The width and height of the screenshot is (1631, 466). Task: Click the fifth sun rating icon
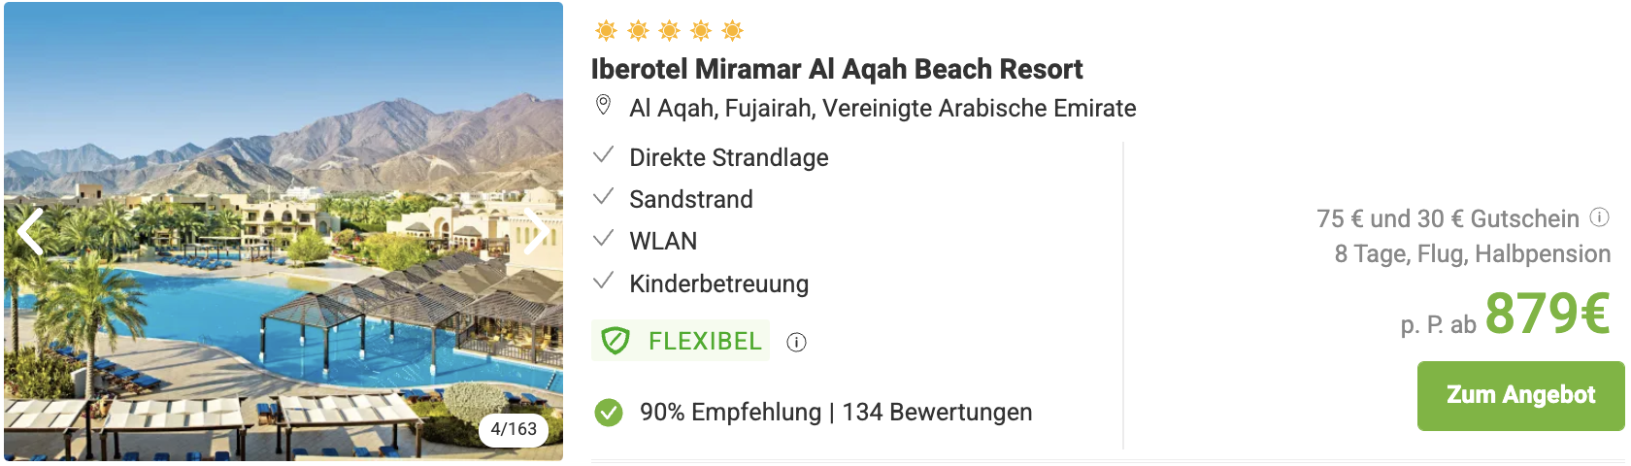[x=733, y=31]
